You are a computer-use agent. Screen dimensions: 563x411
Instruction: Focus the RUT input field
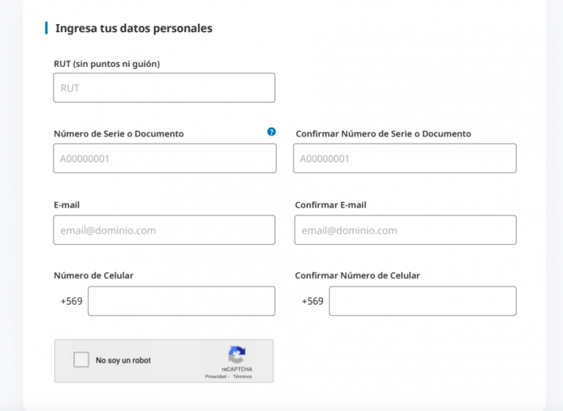(x=164, y=88)
